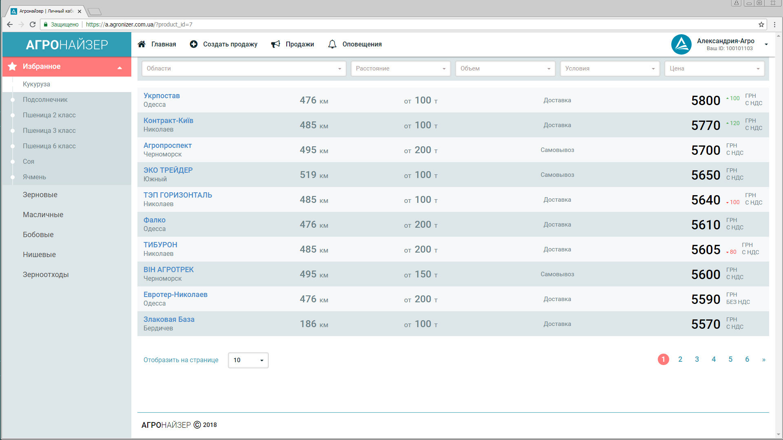The width and height of the screenshot is (783, 440).
Task: Click the Home house icon
Action: (x=142, y=44)
